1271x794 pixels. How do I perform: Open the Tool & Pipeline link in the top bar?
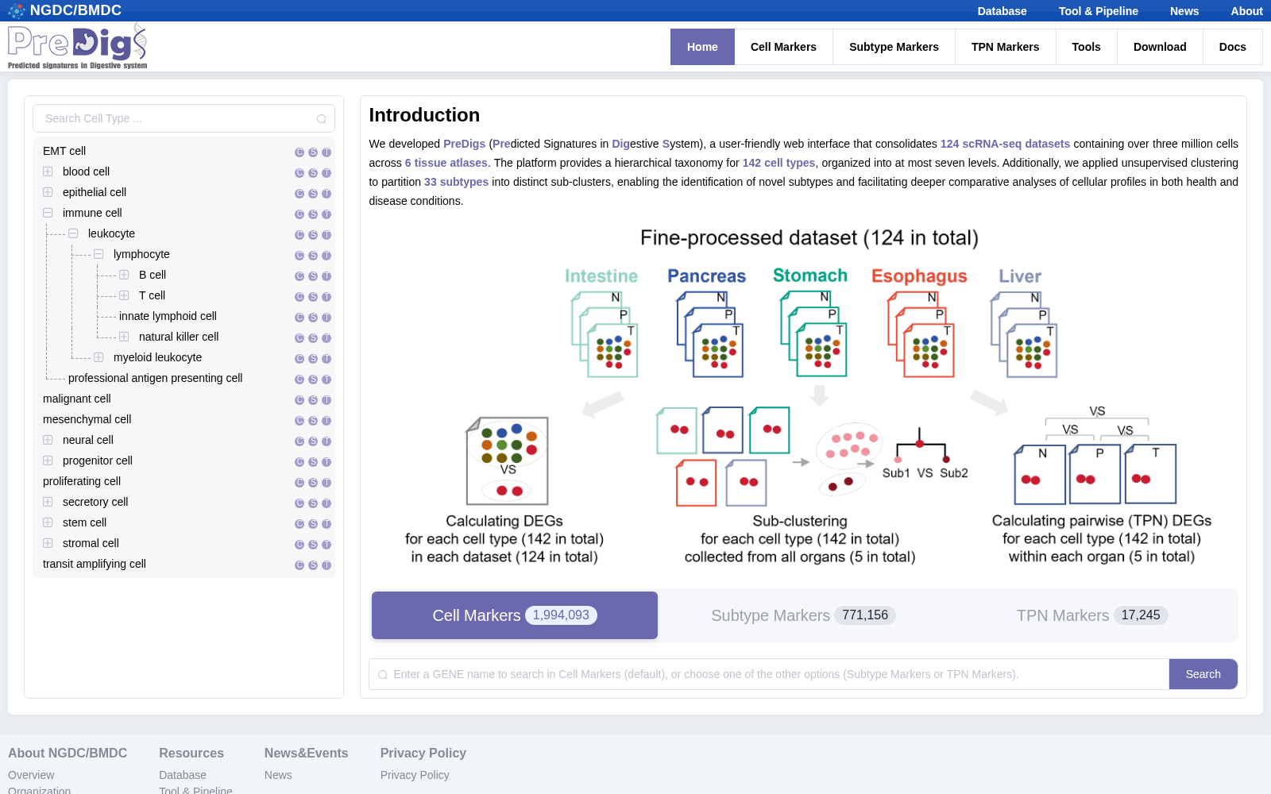click(1098, 11)
